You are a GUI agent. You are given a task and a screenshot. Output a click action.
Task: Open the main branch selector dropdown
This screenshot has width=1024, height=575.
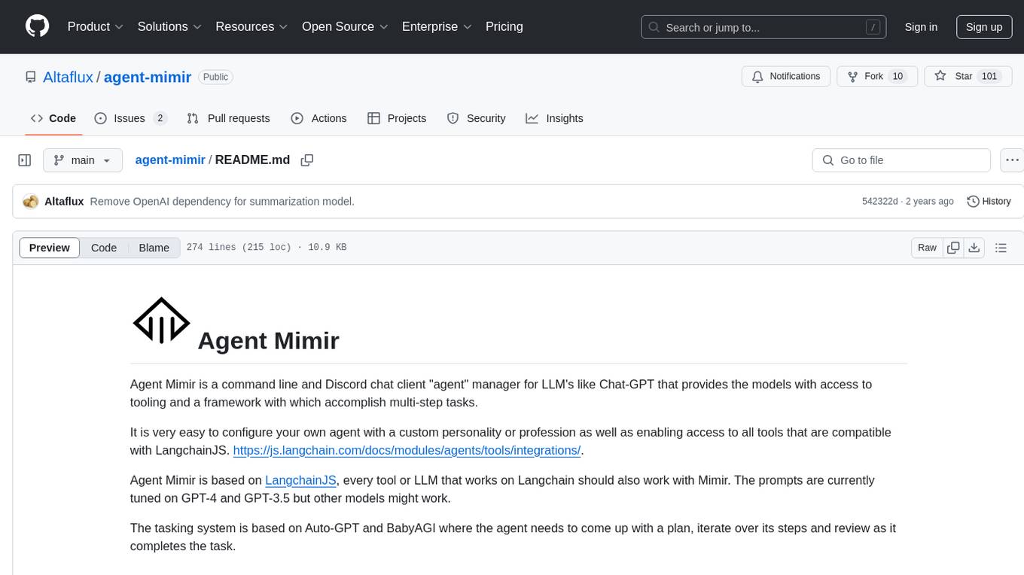[x=82, y=160]
